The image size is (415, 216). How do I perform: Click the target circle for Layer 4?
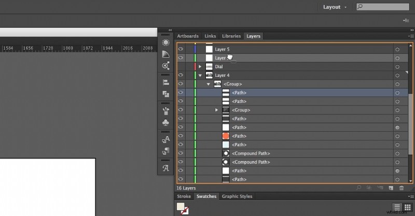[397, 75]
